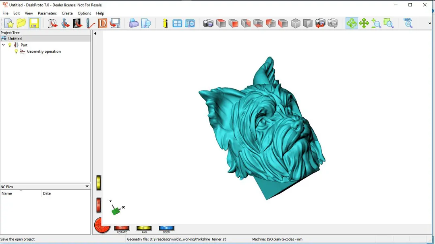This screenshot has width=435, height=244.
Task: Toggle the Geometry operation lightbulb
Action: click(17, 51)
